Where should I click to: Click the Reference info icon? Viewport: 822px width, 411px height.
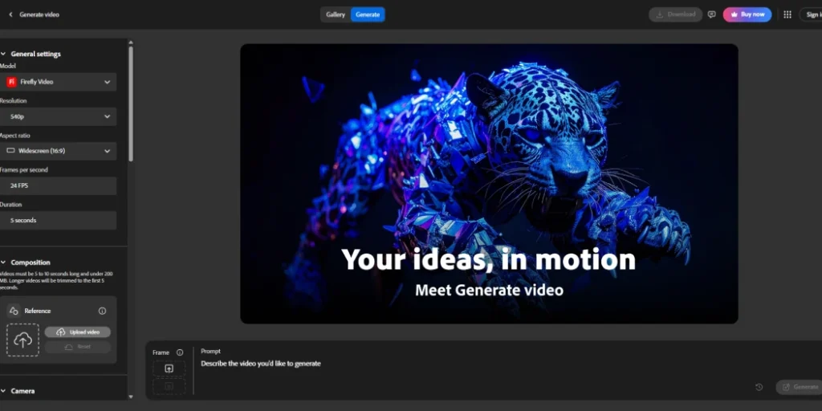[102, 311]
